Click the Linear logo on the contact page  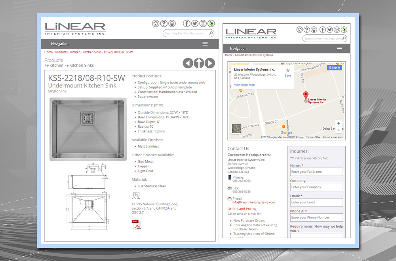coord(251,34)
